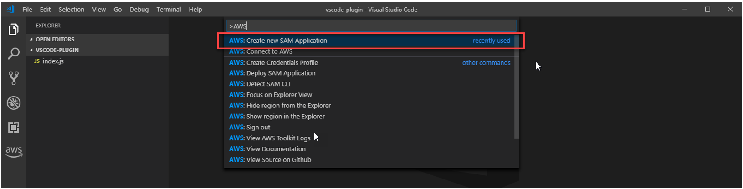The height and width of the screenshot is (189, 743).
Task: Collapse the VSCODE-PLUGIN folder section
Action: [x=57, y=50]
